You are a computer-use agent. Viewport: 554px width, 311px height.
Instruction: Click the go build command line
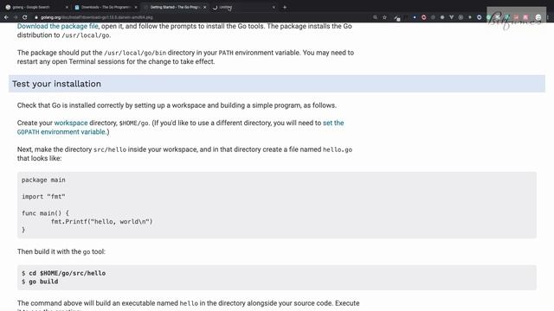click(43, 282)
